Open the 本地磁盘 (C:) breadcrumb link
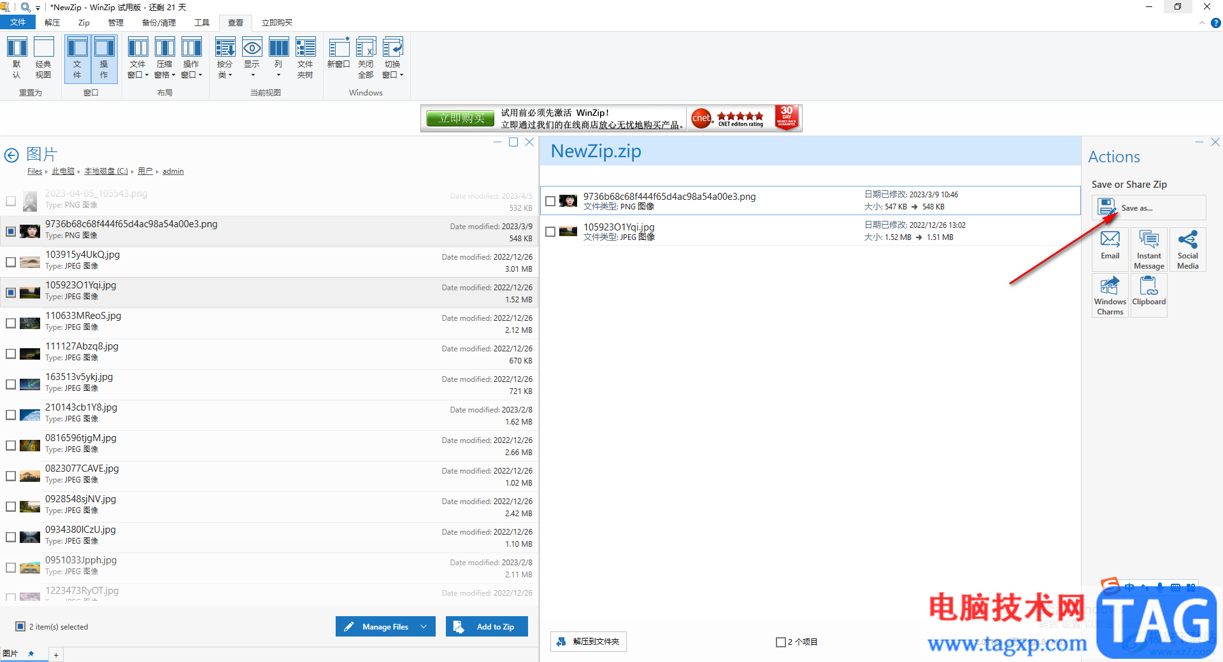This screenshot has width=1223, height=662. (106, 171)
